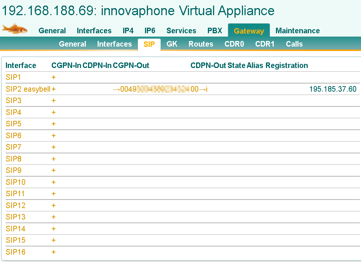Open the Services main tab

point(181,31)
